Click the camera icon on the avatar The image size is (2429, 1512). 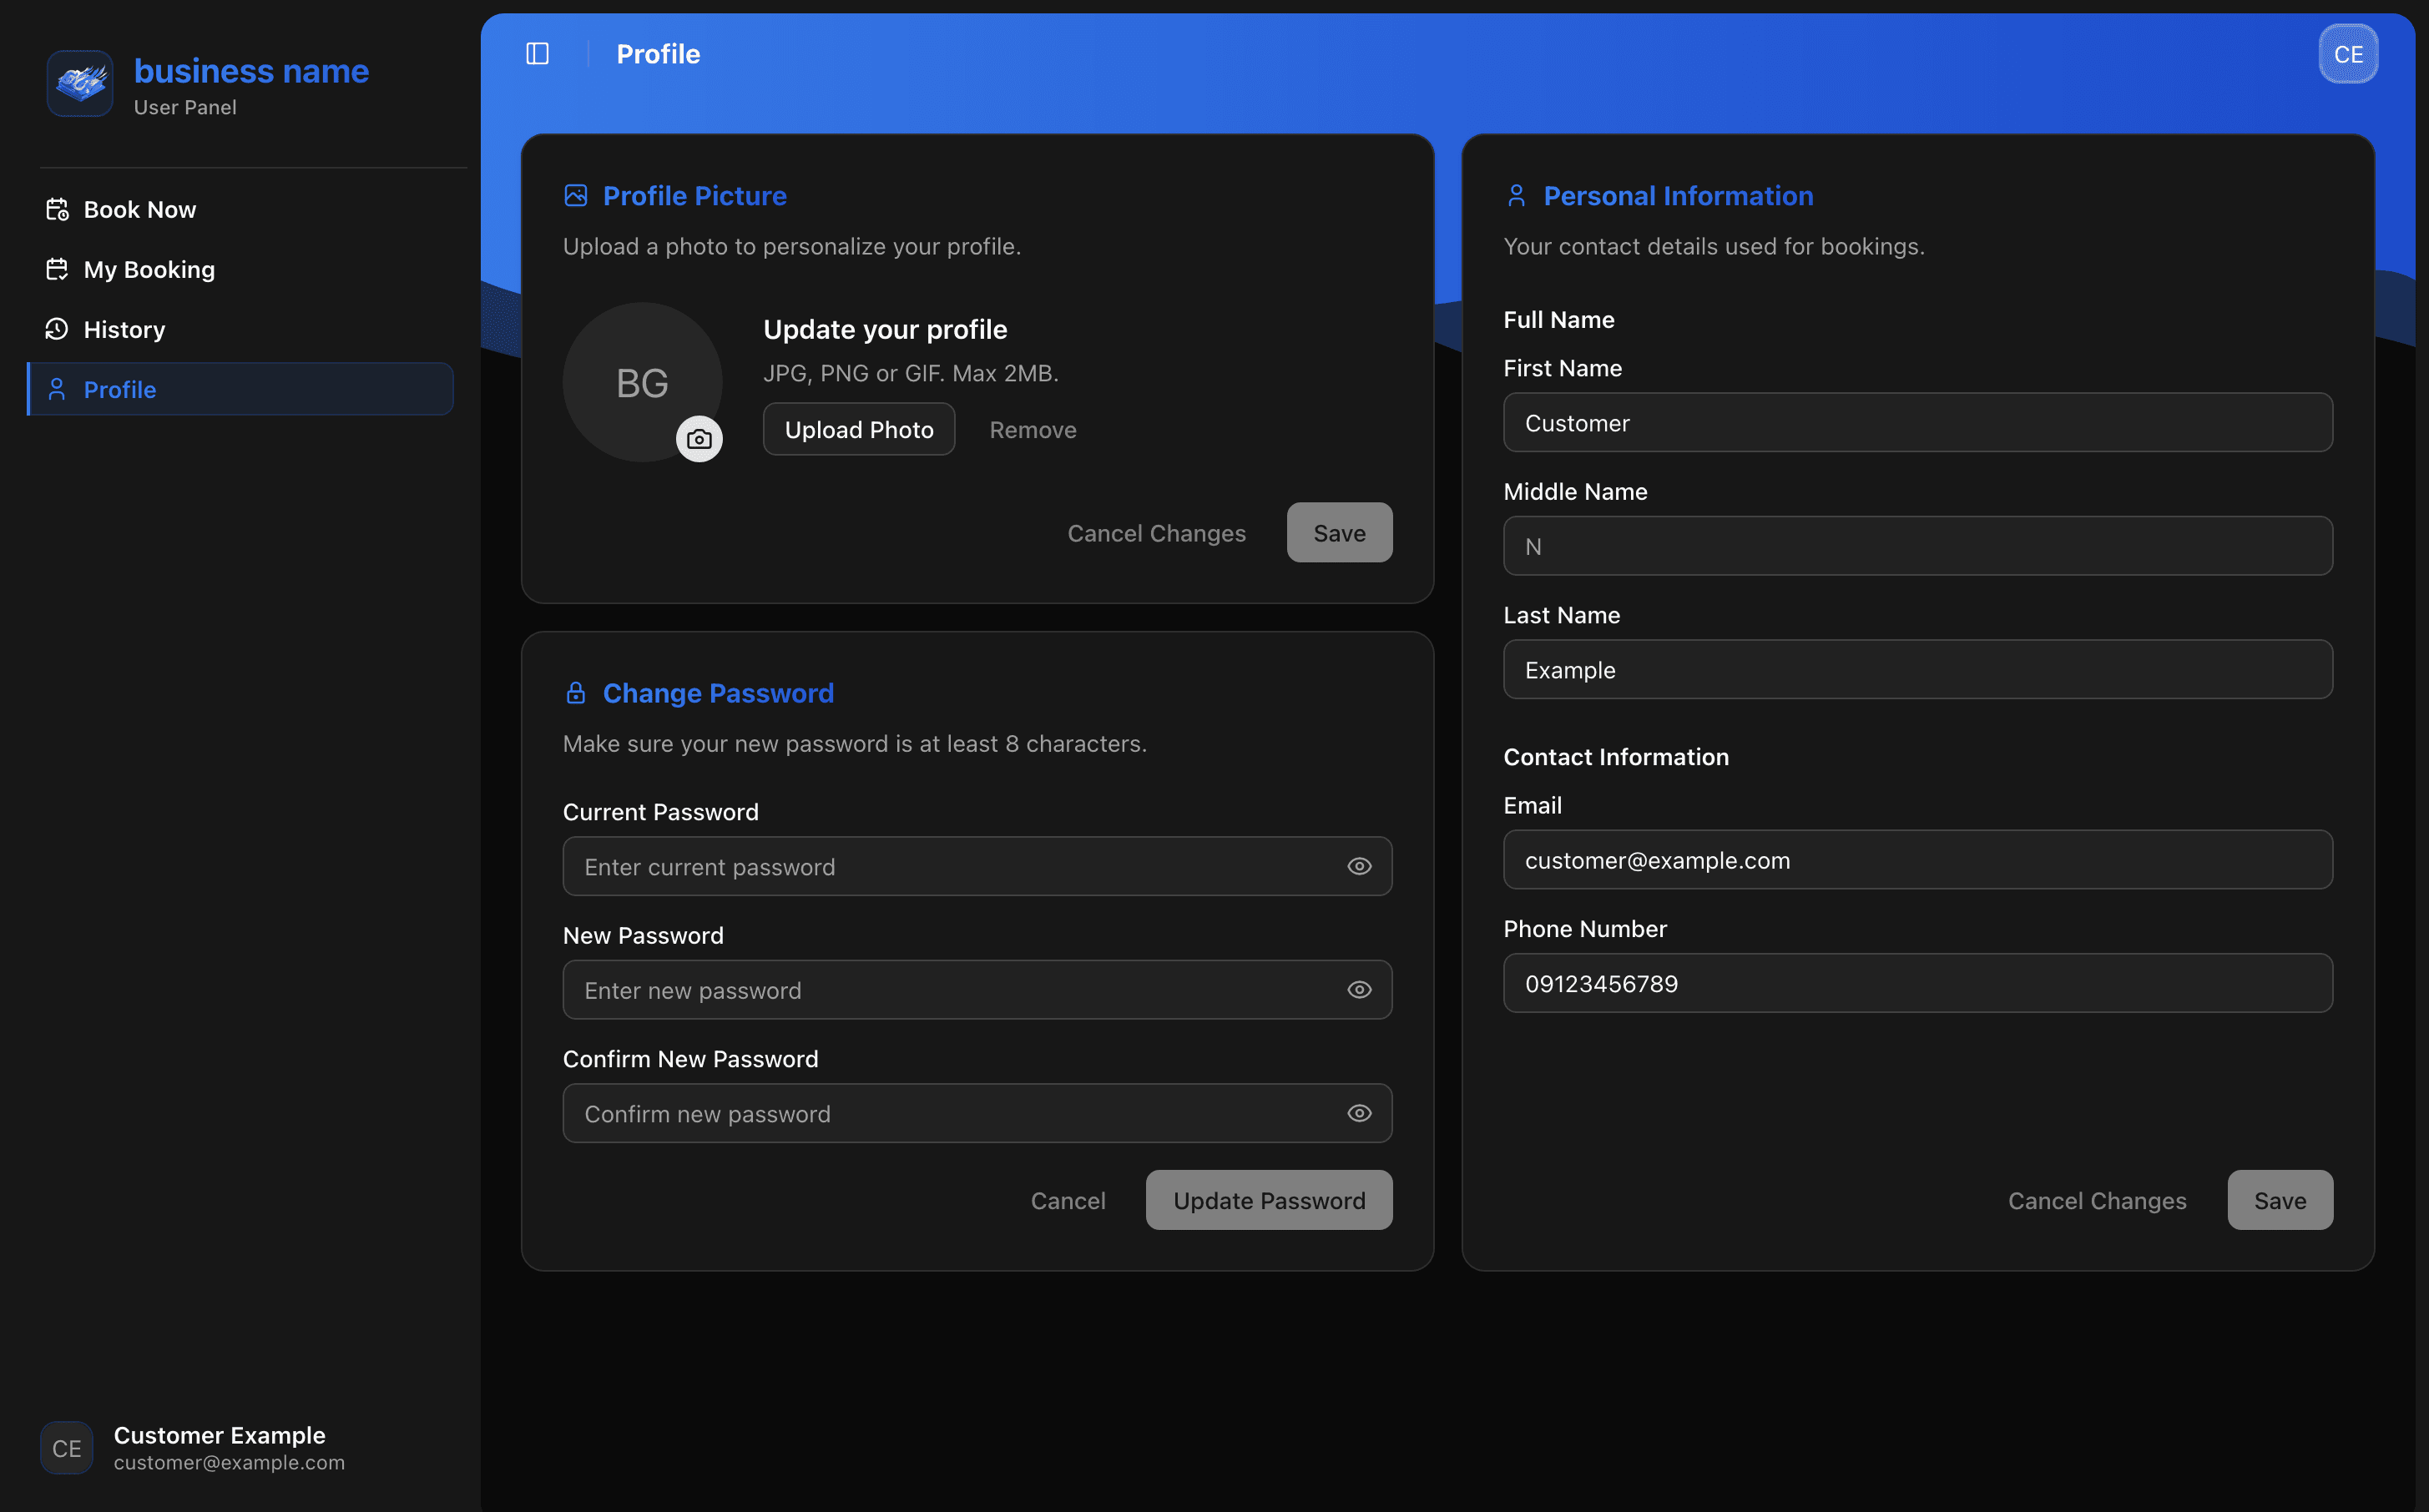point(699,439)
